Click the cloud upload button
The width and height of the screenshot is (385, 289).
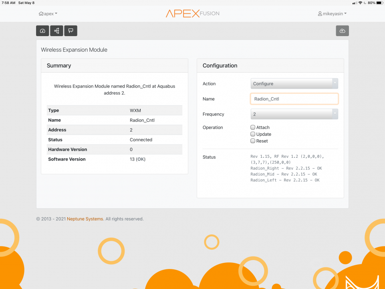(342, 31)
